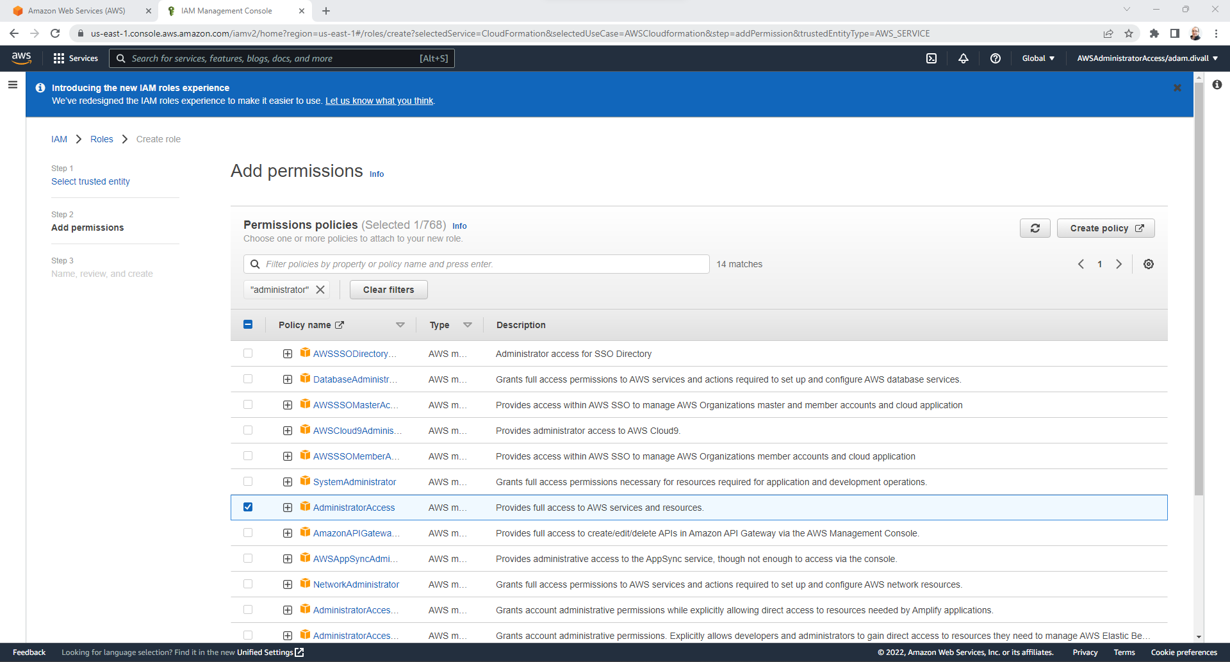Click the Clear filters button
The image size is (1230, 662).
[x=388, y=290]
